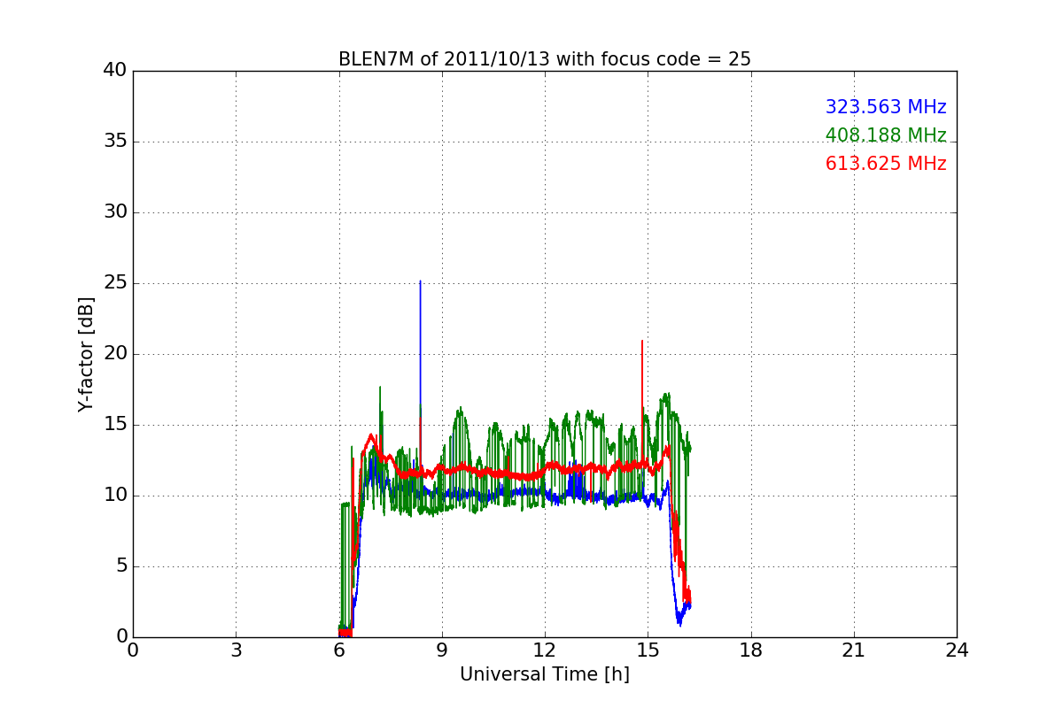Click the x-axis tick label 3

236,650
